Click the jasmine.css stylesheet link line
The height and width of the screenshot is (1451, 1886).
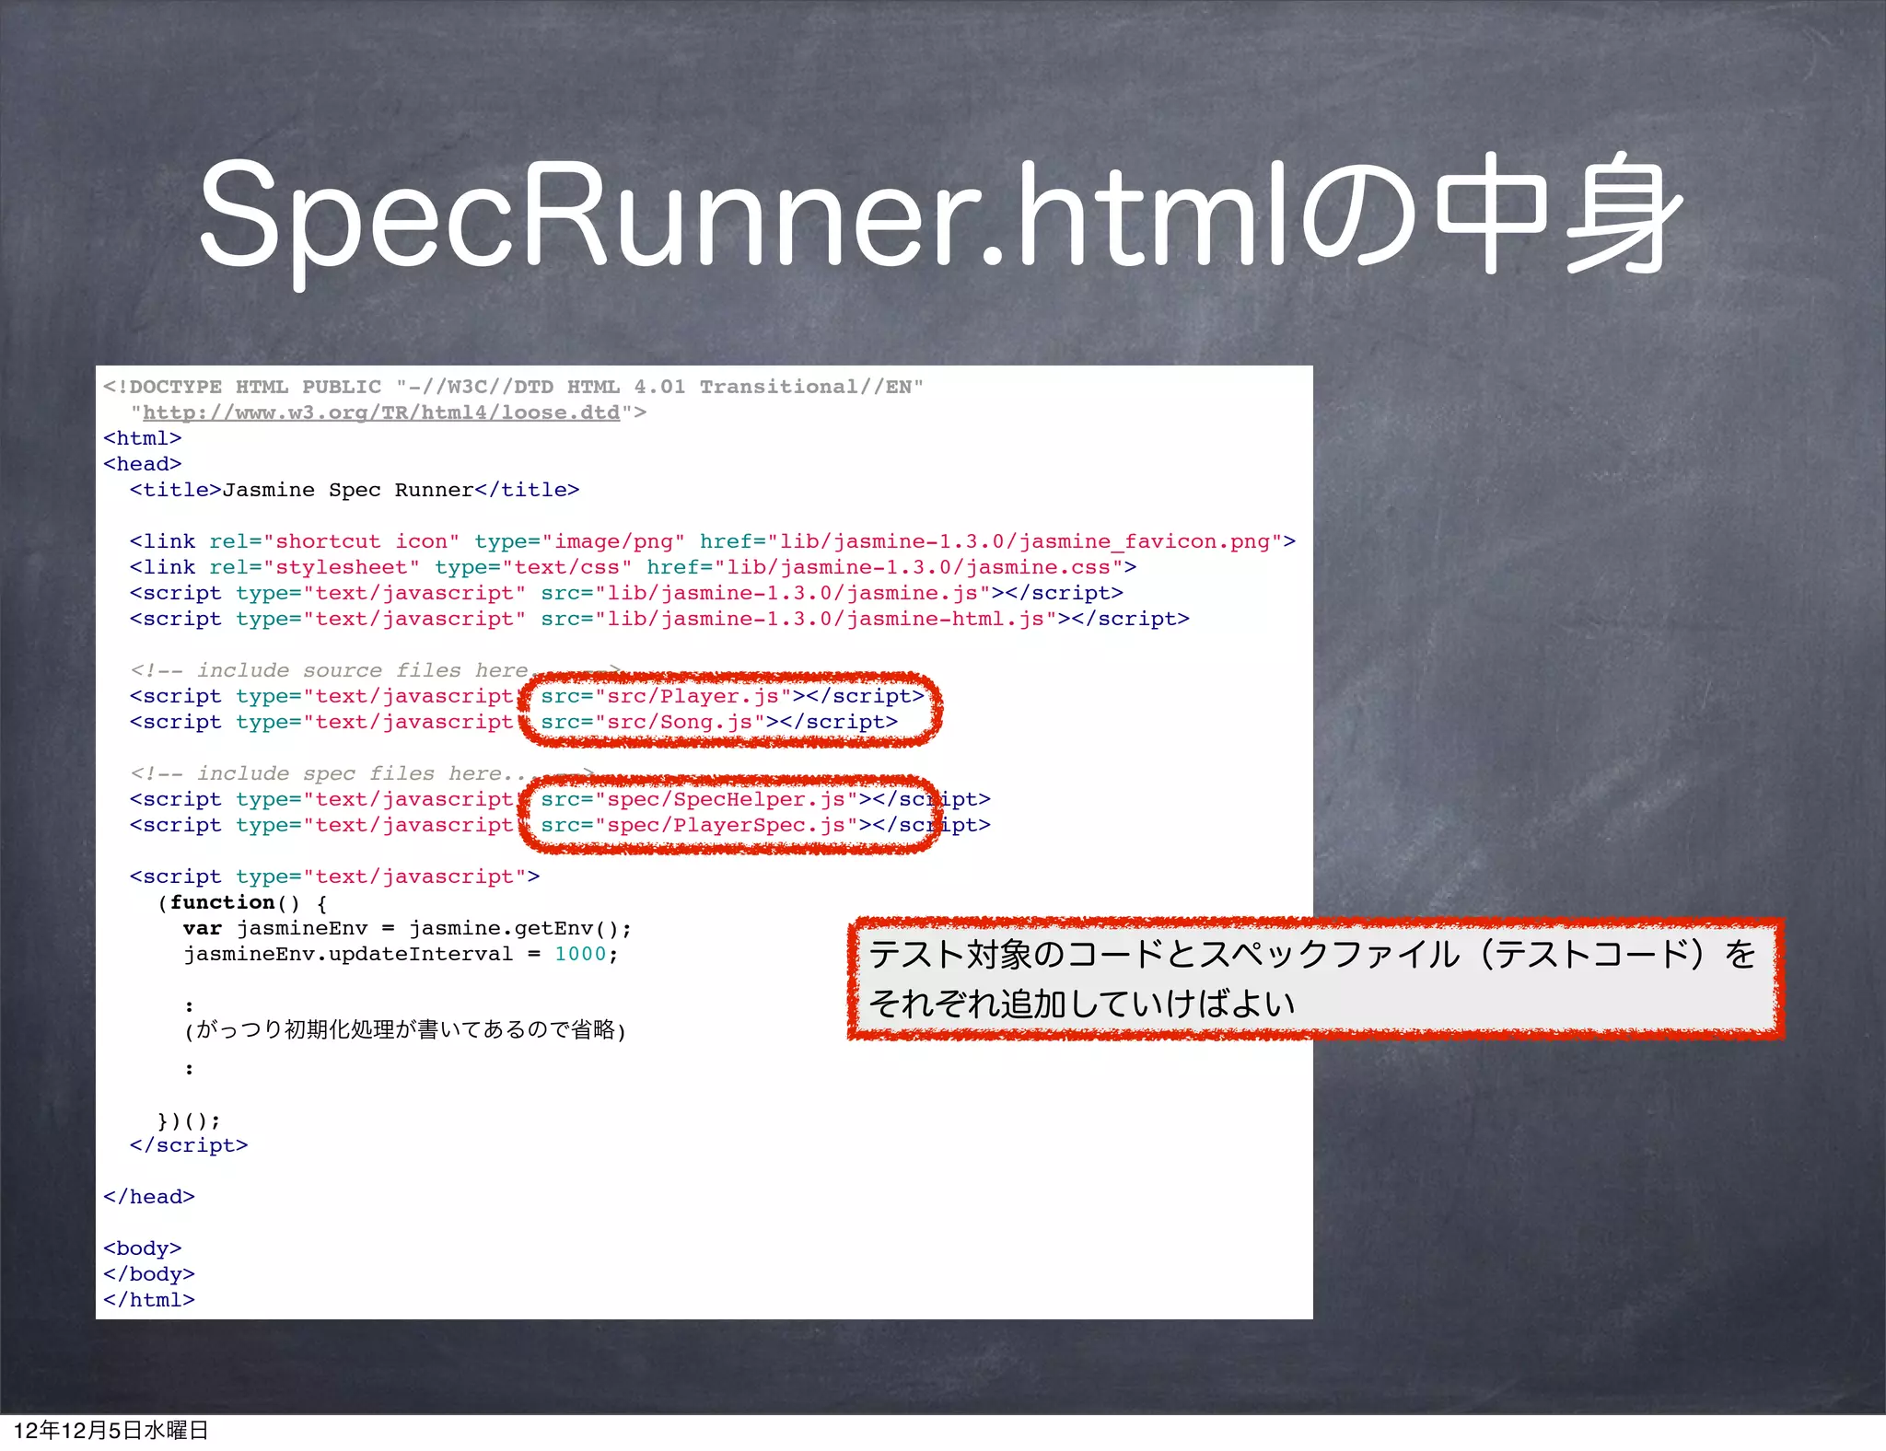coord(634,567)
